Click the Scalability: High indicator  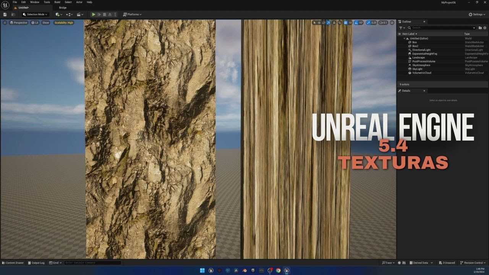pos(63,23)
